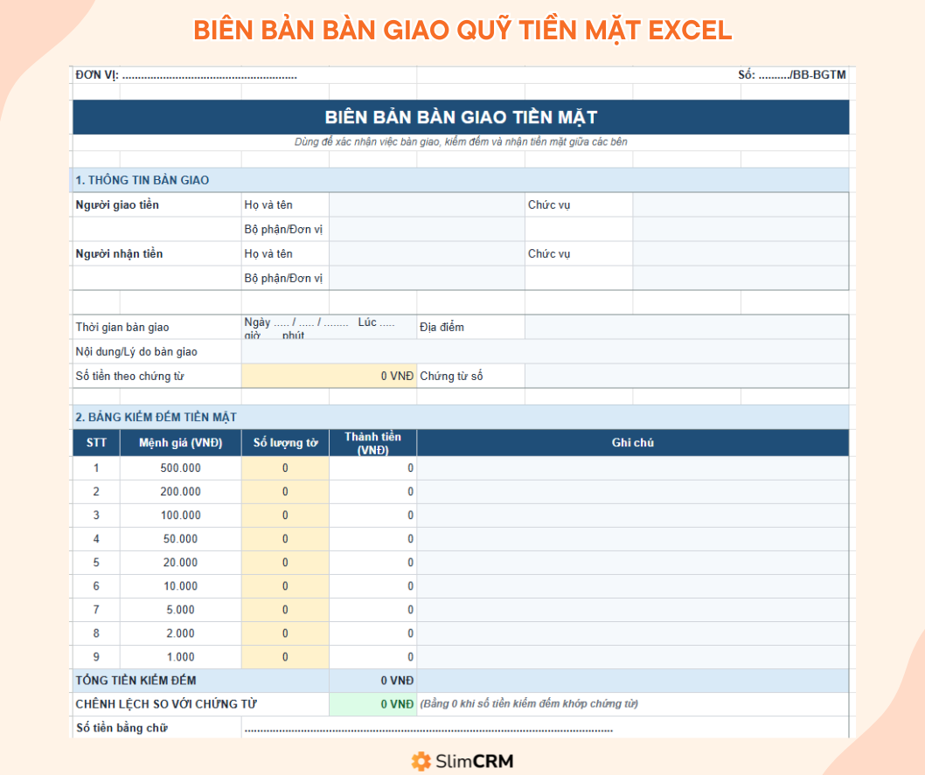Viewport: 925px width, 775px height.
Task: Click Thành tiền cell in 500.000 row
Action: [x=372, y=468]
